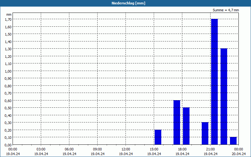The image size is (251, 157).
Task: Click the 03:00 time axis label
Action: tap(41, 149)
